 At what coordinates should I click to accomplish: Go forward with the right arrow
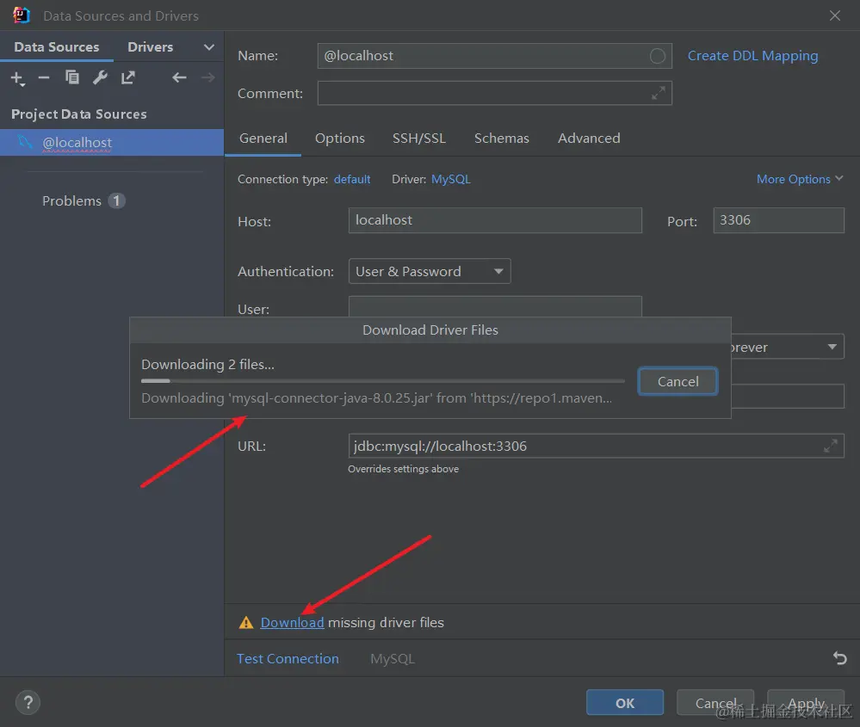click(207, 77)
